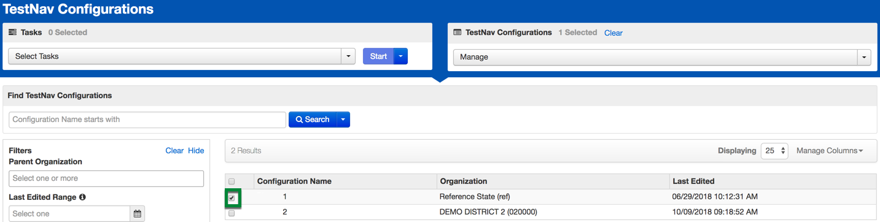Open the calendar date picker icon
The image size is (880, 222).
(x=138, y=213)
